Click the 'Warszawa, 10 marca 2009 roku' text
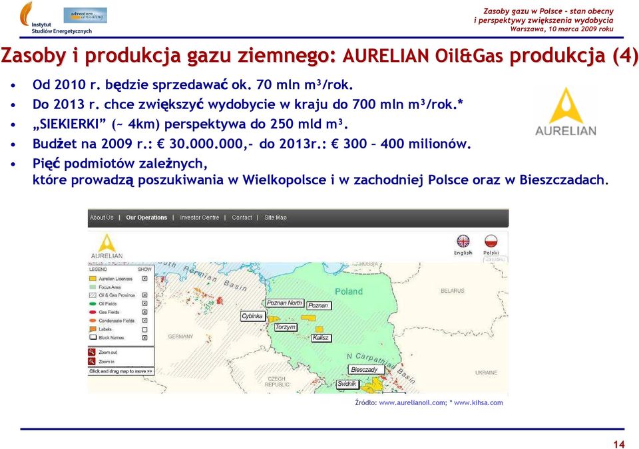The image size is (639, 449). [x=562, y=29]
